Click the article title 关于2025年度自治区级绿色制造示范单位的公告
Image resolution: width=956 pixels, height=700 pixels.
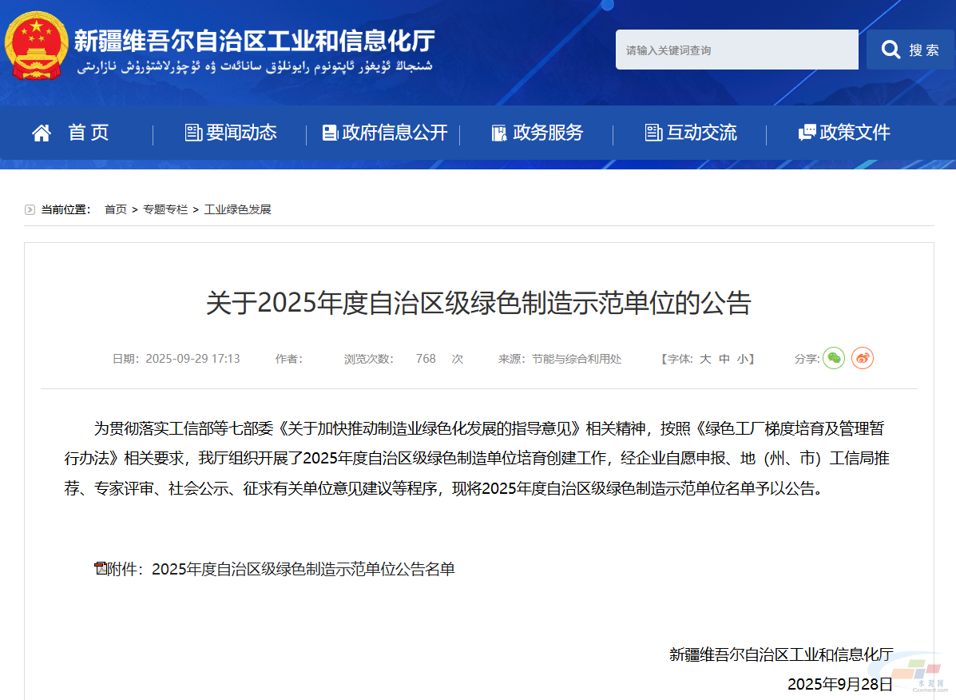tap(478, 303)
